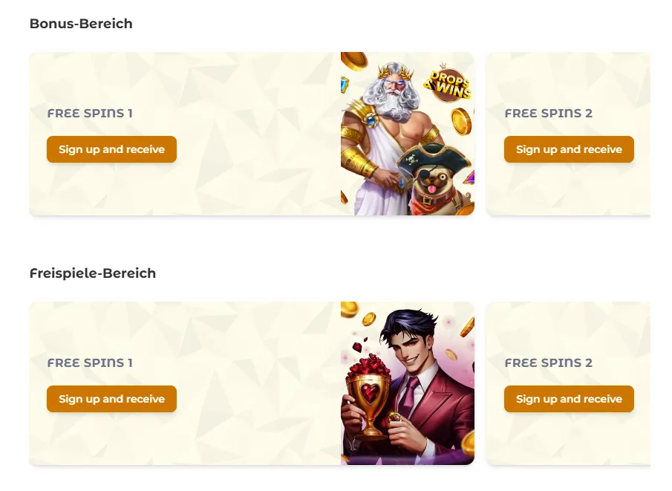
Task: Click Sign up and receive under Bonus-Bereich Free Spins 1
Action: (111, 149)
